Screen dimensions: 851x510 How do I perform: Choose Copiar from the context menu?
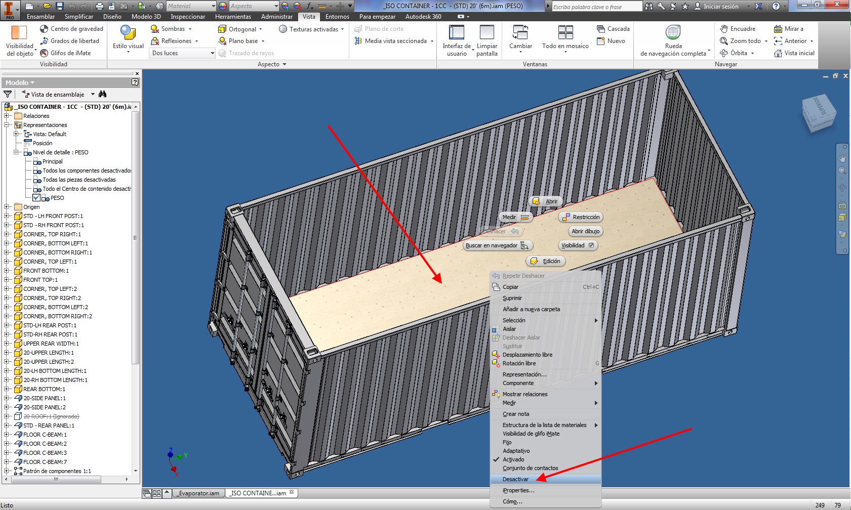tap(545, 287)
